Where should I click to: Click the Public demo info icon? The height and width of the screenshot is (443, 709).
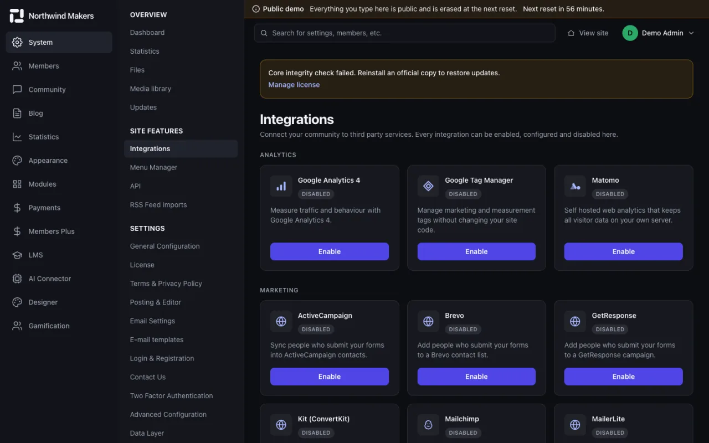[256, 9]
